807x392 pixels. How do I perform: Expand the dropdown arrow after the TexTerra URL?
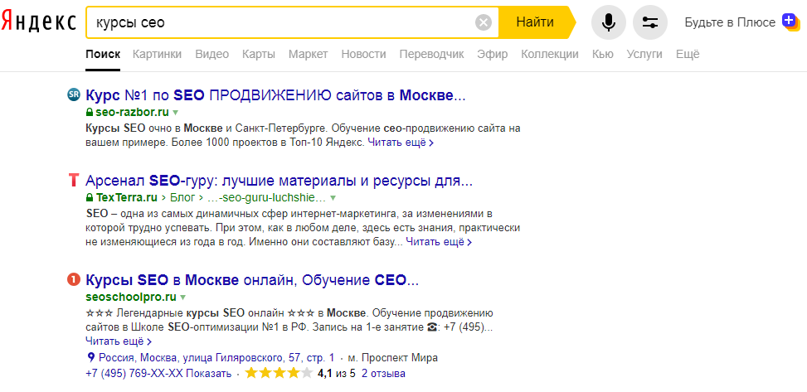[x=333, y=198]
